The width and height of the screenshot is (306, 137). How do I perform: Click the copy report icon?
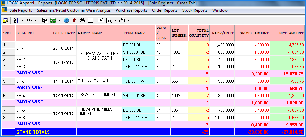45,20
